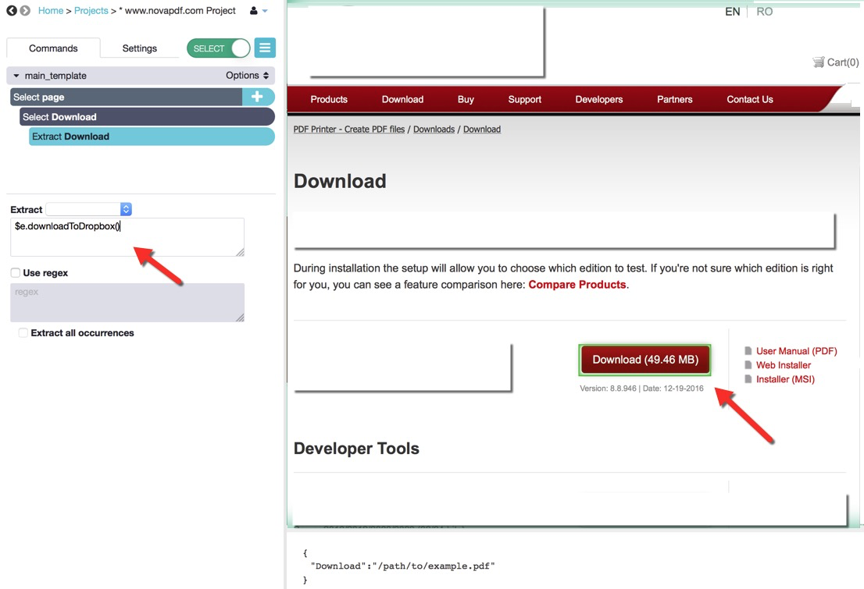The width and height of the screenshot is (864, 589).
Task: Open the hamburger menu button
Action: (x=265, y=48)
